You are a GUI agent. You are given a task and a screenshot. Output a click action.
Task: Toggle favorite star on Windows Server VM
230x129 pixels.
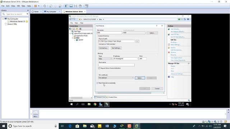(27, 21)
